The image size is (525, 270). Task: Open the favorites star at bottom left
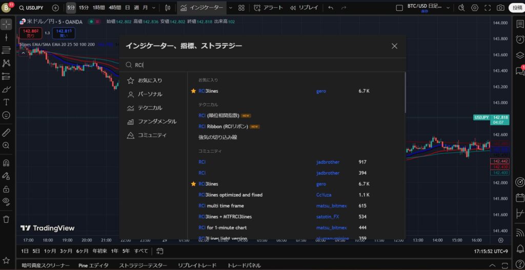[6, 260]
